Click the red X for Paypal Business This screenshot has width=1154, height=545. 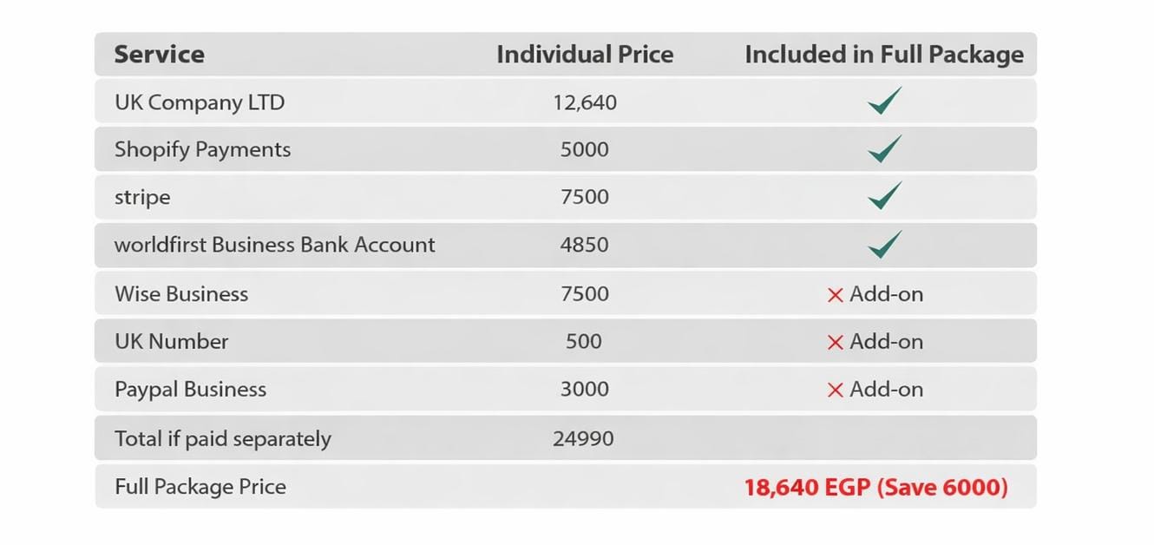coord(836,391)
